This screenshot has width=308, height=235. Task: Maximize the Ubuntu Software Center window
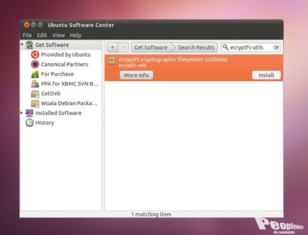click(40, 25)
